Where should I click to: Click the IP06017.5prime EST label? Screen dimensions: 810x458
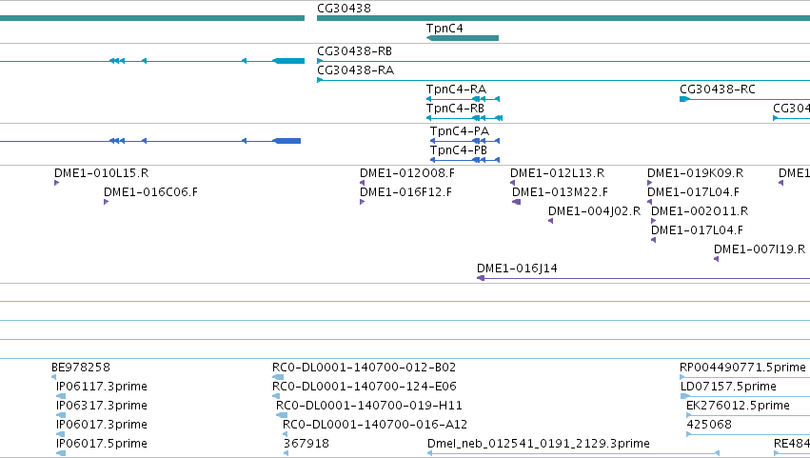(101, 444)
